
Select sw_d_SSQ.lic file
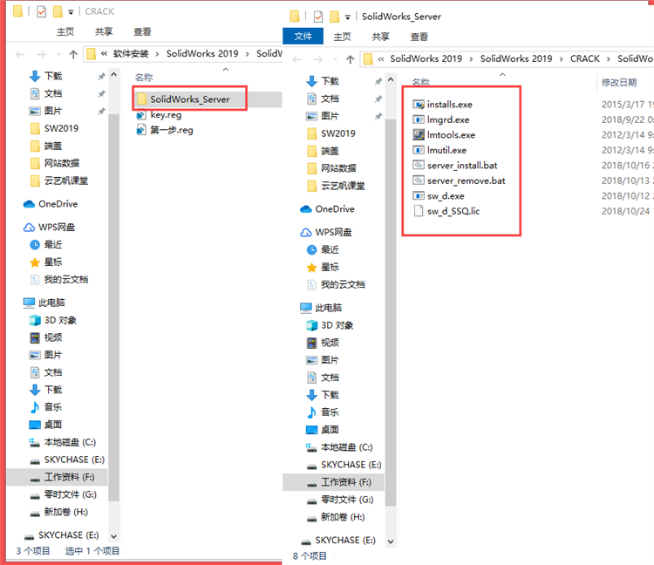point(446,211)
